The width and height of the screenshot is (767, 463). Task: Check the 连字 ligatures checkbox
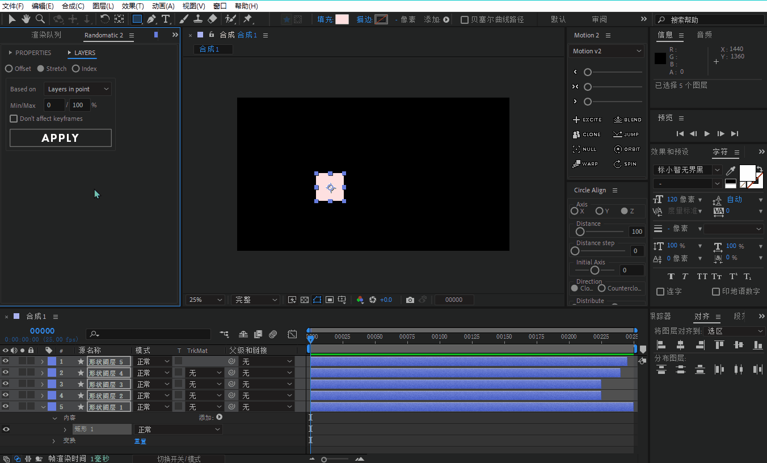660,292
